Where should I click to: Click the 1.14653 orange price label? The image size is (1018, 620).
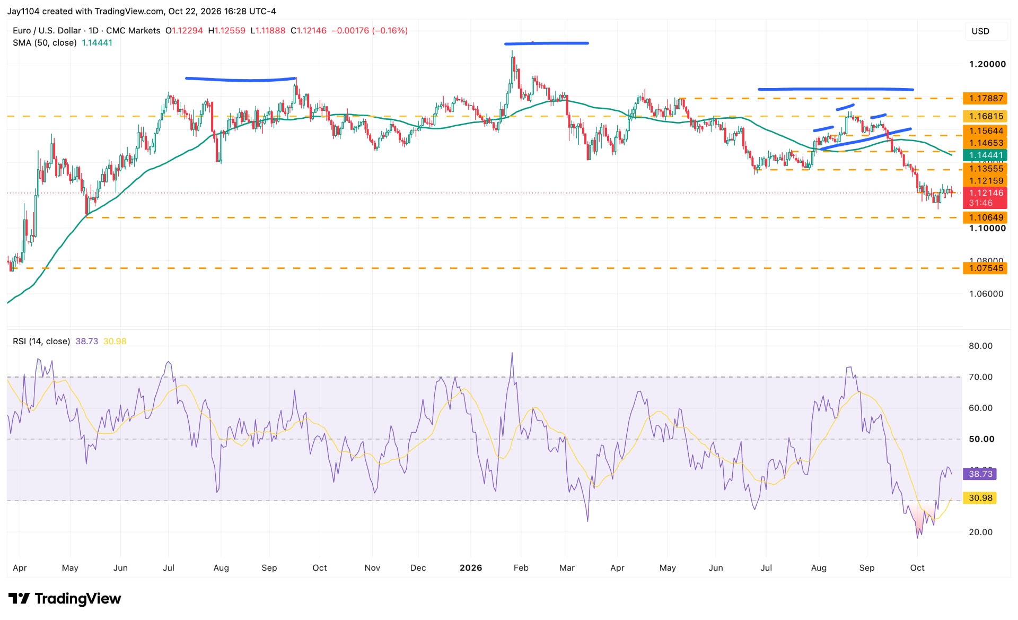985,143
